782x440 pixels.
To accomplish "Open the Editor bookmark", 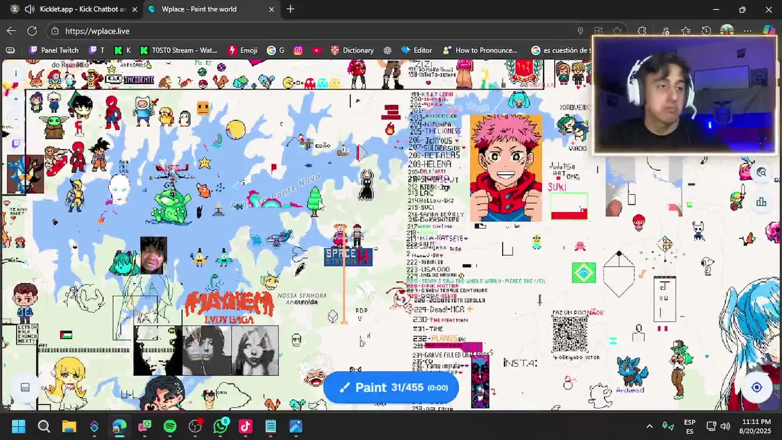I will (416, 50).
